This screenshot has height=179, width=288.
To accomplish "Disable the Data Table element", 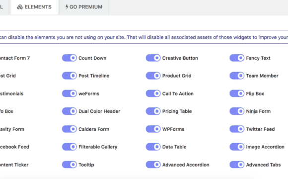I will tap(153, 147).
